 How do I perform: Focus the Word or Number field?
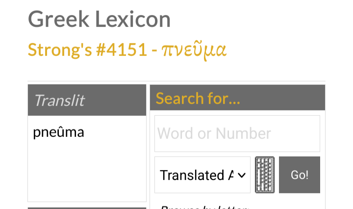237,133
